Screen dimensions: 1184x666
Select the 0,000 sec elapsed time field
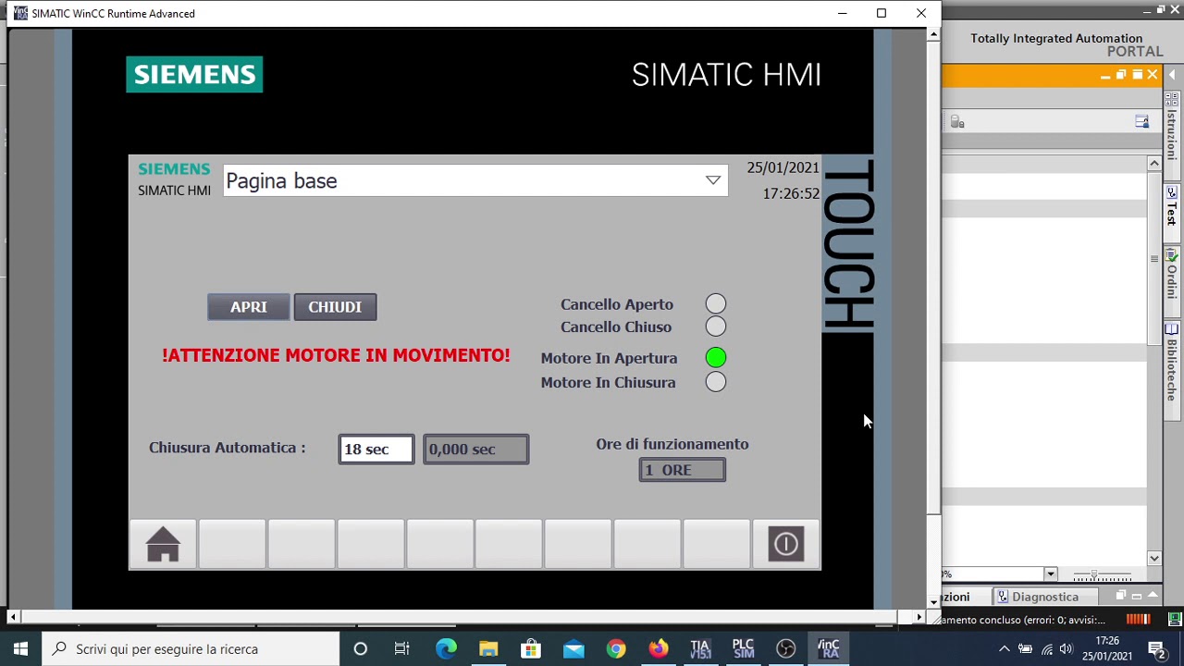tap(475, 450)
